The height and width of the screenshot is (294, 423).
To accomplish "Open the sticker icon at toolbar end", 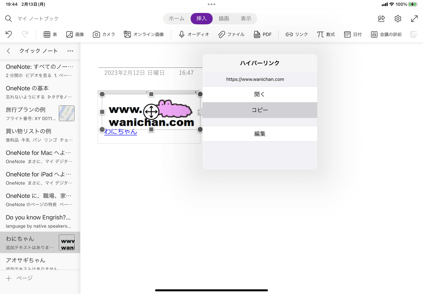I will tap(414, 34).
